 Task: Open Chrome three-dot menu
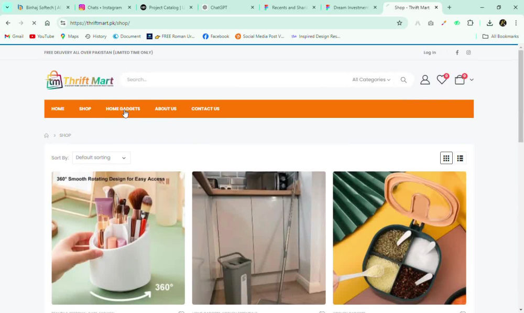click(516, 23)
